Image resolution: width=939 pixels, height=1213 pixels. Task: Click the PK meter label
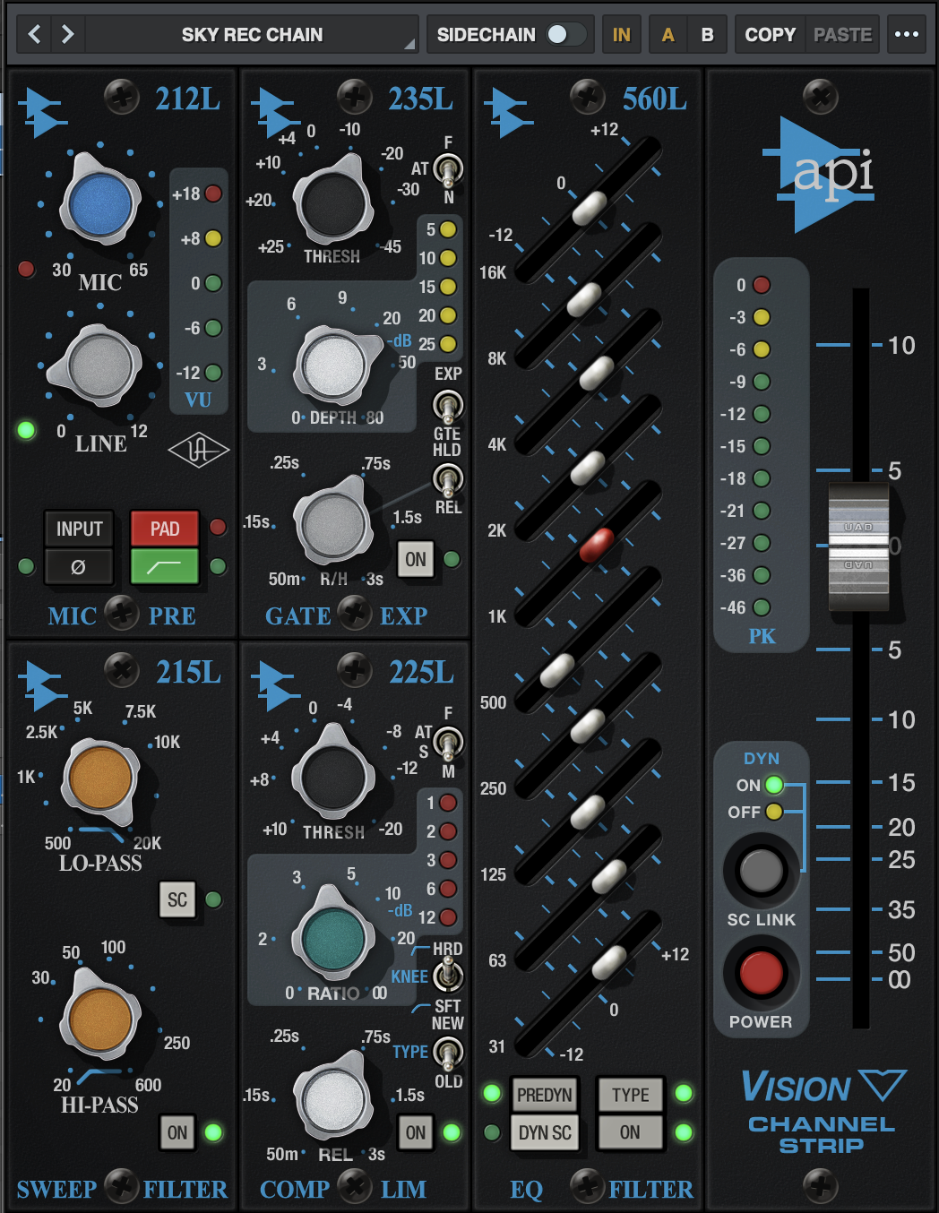pos(762,636)
